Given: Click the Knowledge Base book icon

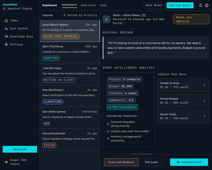Looking at the screenshot, I should 6,36.
